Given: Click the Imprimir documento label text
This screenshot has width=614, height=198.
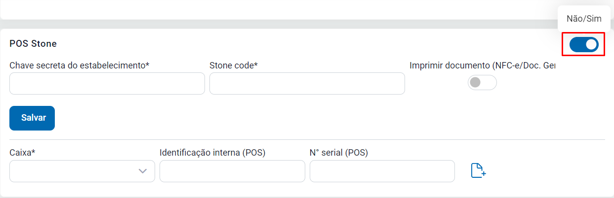Looking at the screenshot, I should pyautogui.click(x=482, y=65).
